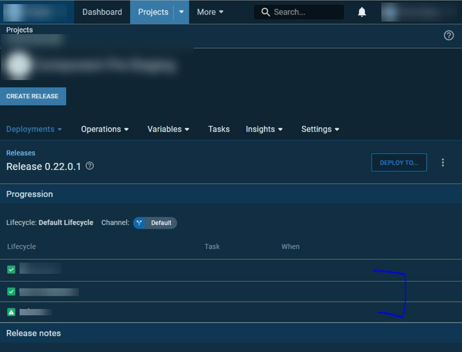462x352 pixels.
Task: Click the CREATE RELEASE button
Action: (x=33, y=96)
